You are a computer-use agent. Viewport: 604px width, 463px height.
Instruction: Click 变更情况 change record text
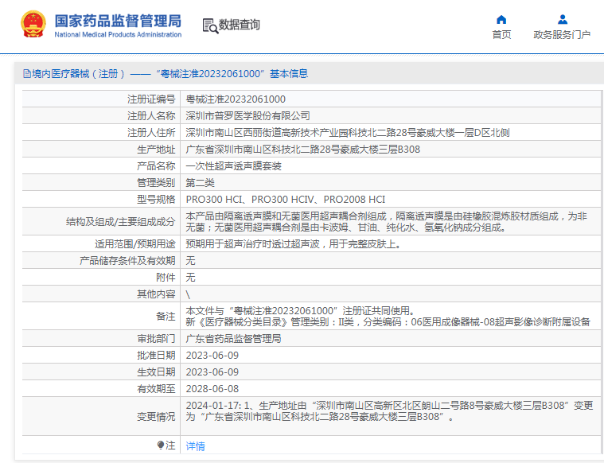[389, 411]
